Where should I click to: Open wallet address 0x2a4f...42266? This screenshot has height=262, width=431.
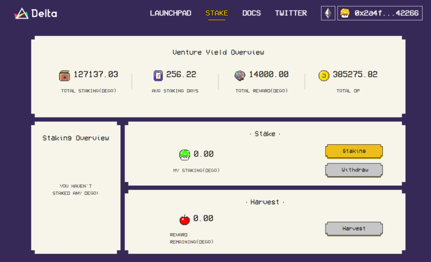386,13
